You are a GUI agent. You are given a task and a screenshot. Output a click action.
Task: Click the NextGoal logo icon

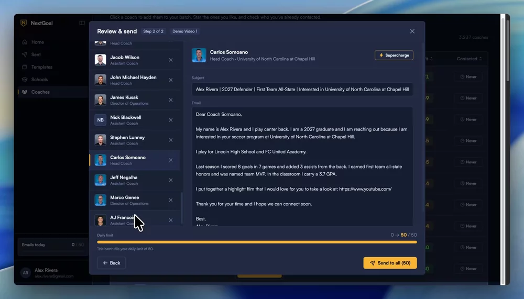click(24, 23)
